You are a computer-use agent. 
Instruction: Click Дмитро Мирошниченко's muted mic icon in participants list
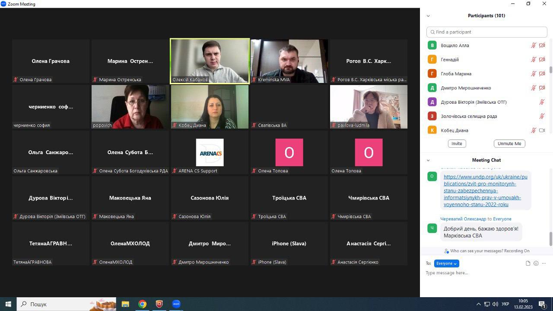point(534,88)
